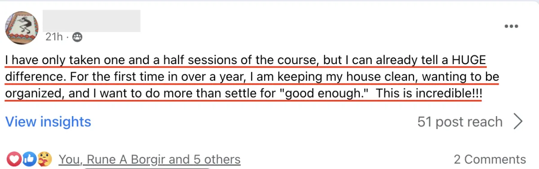Click the 51 post reach text
539x169 pixels.
[460, 121]
